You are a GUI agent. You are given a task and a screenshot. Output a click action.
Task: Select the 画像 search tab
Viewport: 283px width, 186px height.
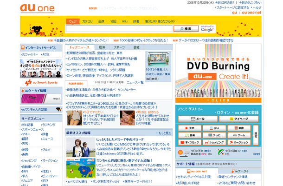102,21
